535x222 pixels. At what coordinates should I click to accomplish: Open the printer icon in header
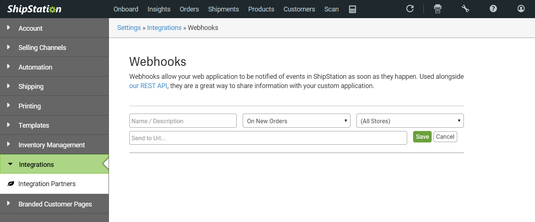[438, 9]
